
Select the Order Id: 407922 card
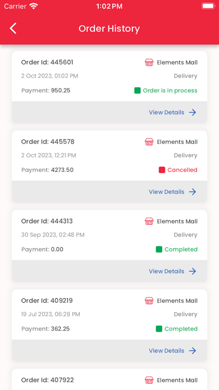pyautogui.click(x=109, y=379)
